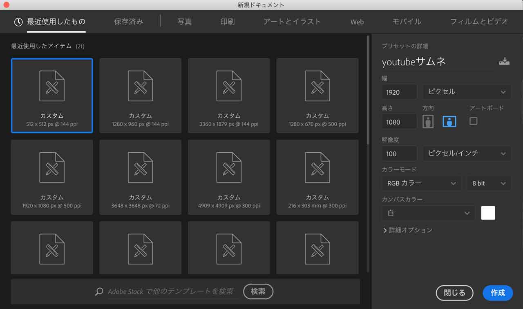Viewport: 523px width, 309px height.
Task: Click the 検索 button
Action: 258,291
